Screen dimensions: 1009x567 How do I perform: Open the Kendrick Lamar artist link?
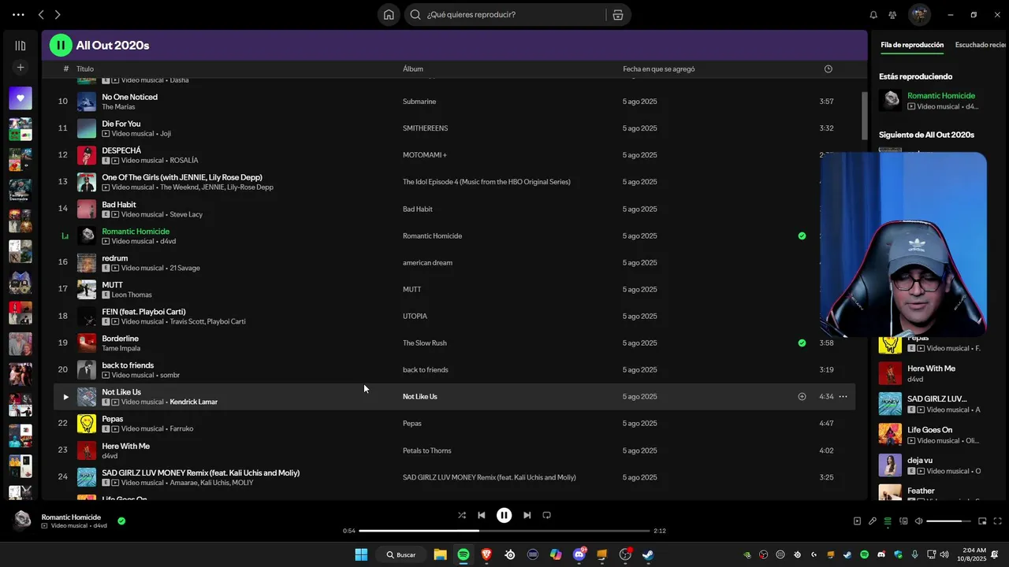193,402
